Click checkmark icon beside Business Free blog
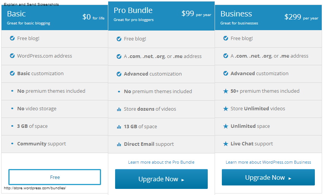 point(226,38)
